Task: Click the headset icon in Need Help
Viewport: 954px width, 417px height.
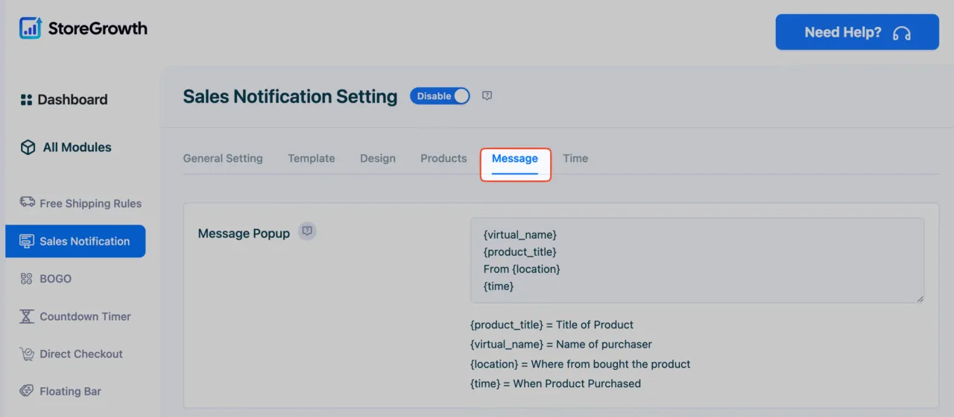Action: pos(902,33)
